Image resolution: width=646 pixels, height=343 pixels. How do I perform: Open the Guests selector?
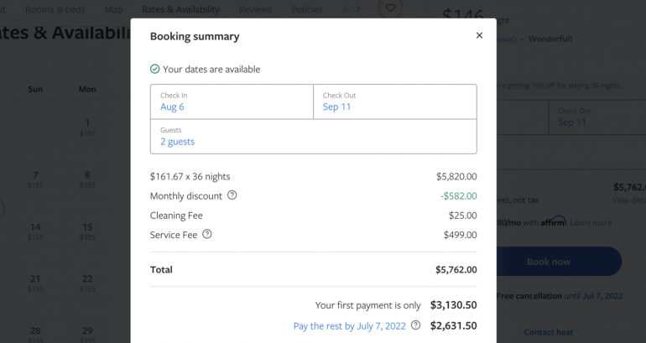313,136
